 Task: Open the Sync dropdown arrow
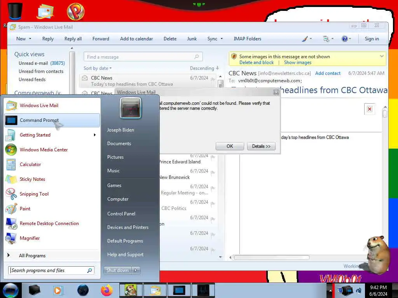(x=222, y=39)
